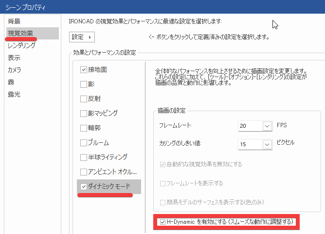
Task: Open the フレームレート dropdown arrow
Action: pyautogui.click(x=267, y=126)
